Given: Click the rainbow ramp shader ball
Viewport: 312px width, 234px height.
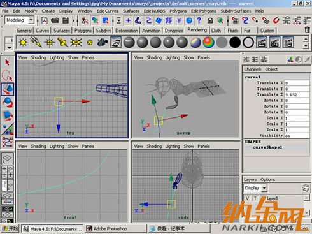Looking at the screenshot, I should point(209,42).
